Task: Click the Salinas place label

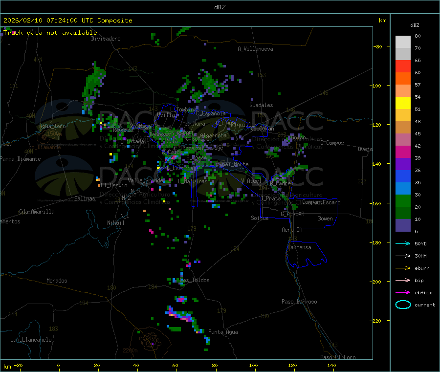Action: click(85, 198)
